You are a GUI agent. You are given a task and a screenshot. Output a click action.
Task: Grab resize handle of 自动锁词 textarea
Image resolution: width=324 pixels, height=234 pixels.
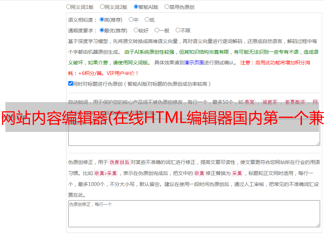tap(318, 144)
